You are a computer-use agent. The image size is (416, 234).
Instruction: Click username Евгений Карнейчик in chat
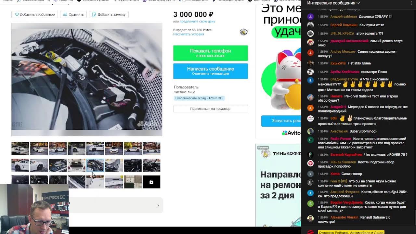(346, 155)
